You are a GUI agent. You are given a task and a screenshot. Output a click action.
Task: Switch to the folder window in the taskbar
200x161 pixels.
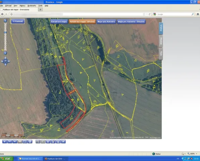coord(30,159)
